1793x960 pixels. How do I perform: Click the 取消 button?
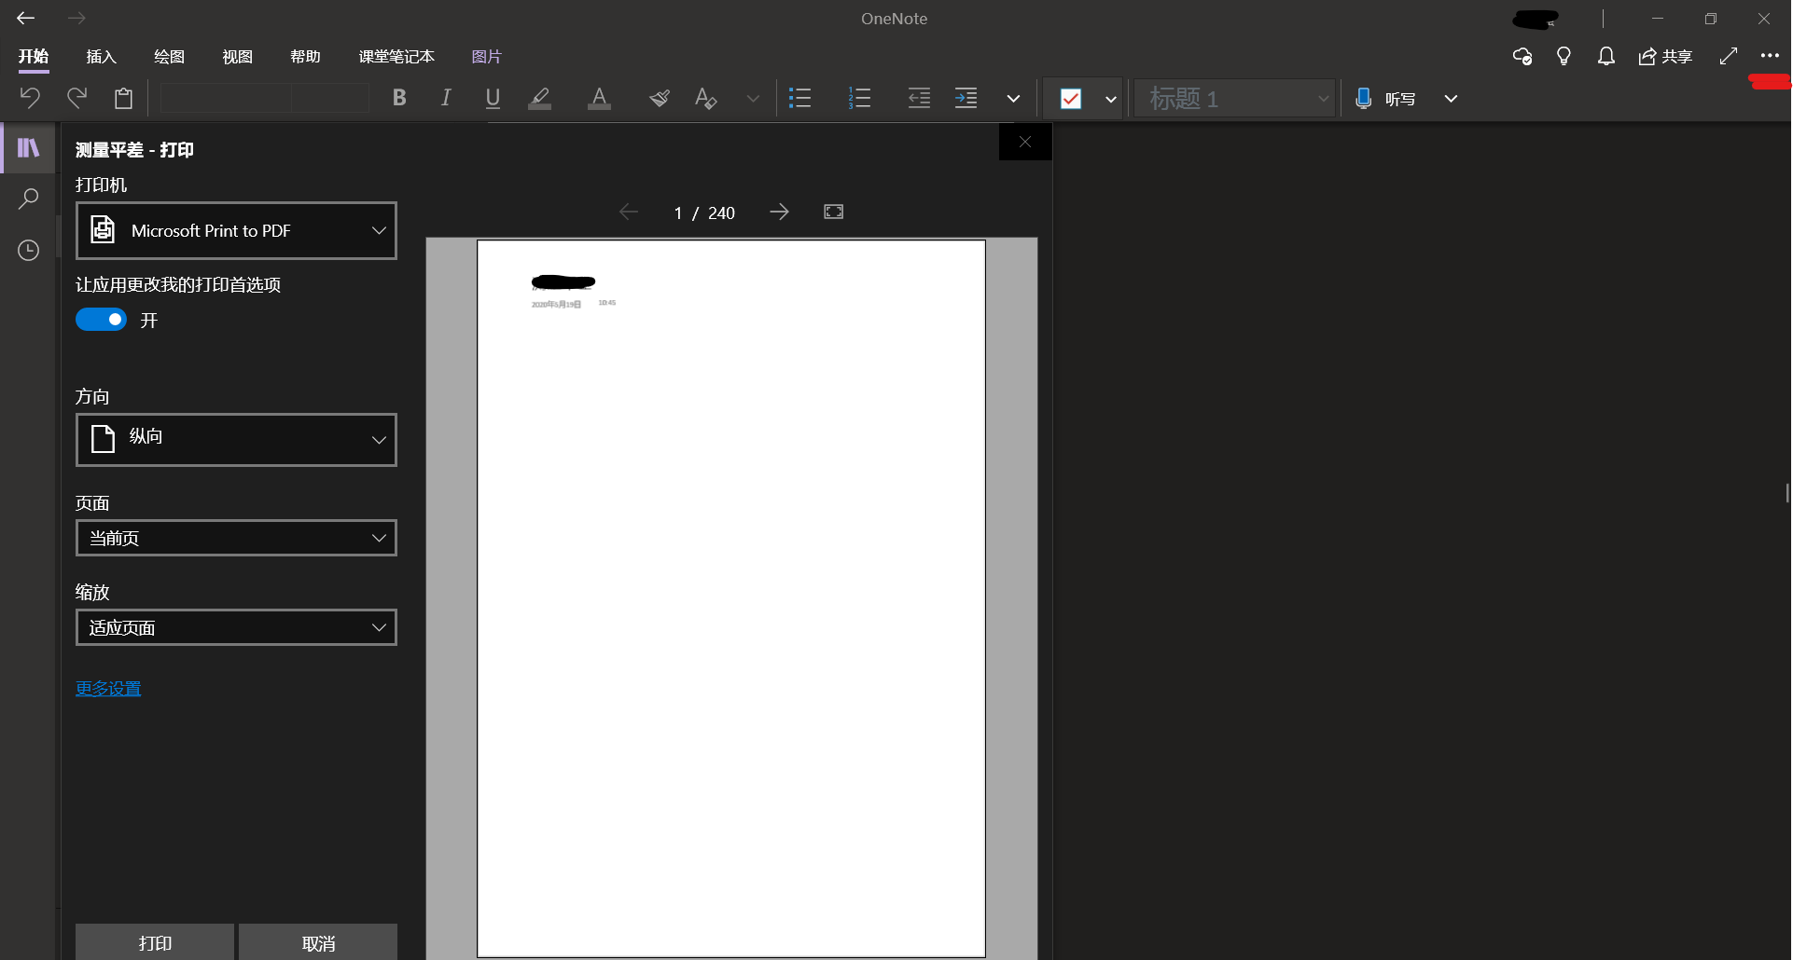click(318, 942)
